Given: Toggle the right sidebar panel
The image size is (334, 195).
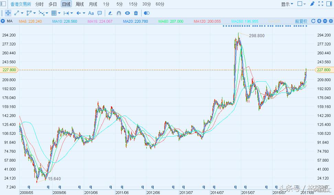Looking at the screenshot, I should (329, 4).
